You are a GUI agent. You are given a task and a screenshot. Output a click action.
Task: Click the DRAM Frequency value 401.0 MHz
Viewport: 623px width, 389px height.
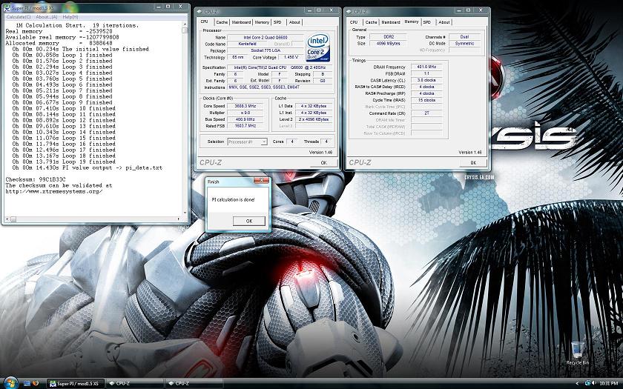coord(426,67)
